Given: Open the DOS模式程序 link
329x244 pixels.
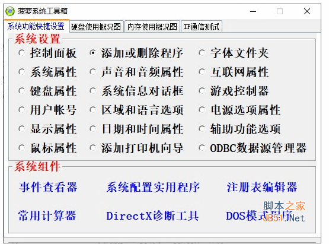Looking at the screenshot, I should click(259, 216).
